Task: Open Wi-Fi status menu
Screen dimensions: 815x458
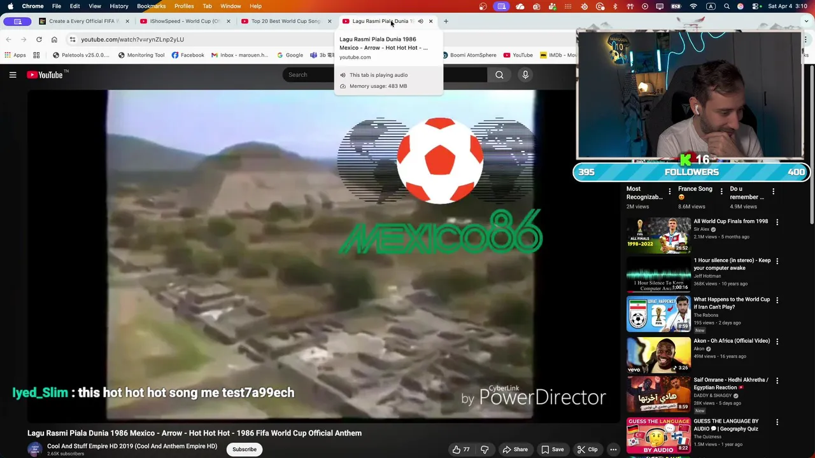Action: tap(693, 6)
